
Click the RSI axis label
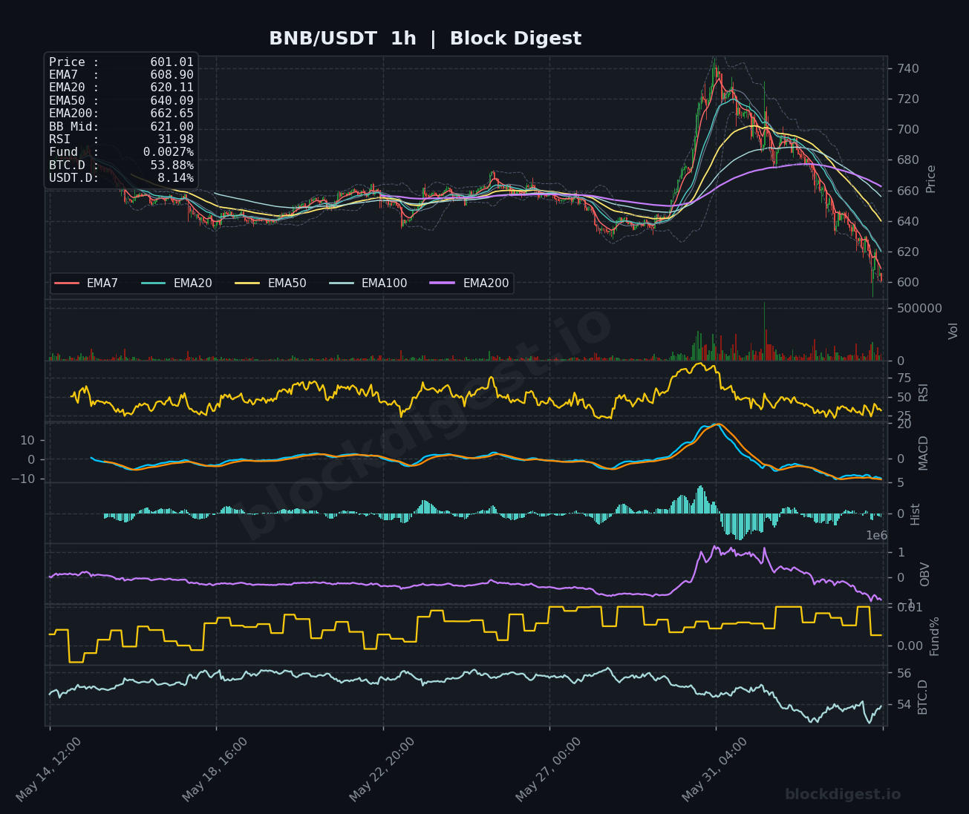(924, 392)
